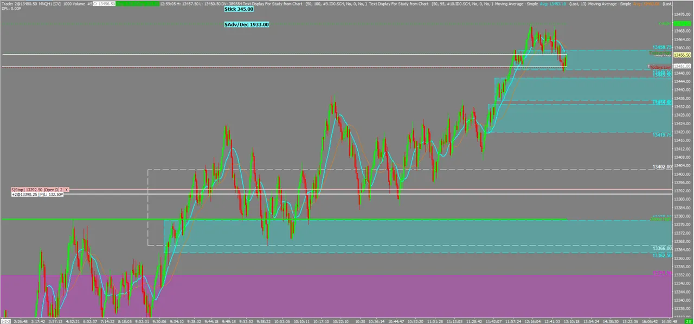694x324 pixels.
Task: Select the $Adv/Dec 1933.00 text display
Action: tap(247, 24)
